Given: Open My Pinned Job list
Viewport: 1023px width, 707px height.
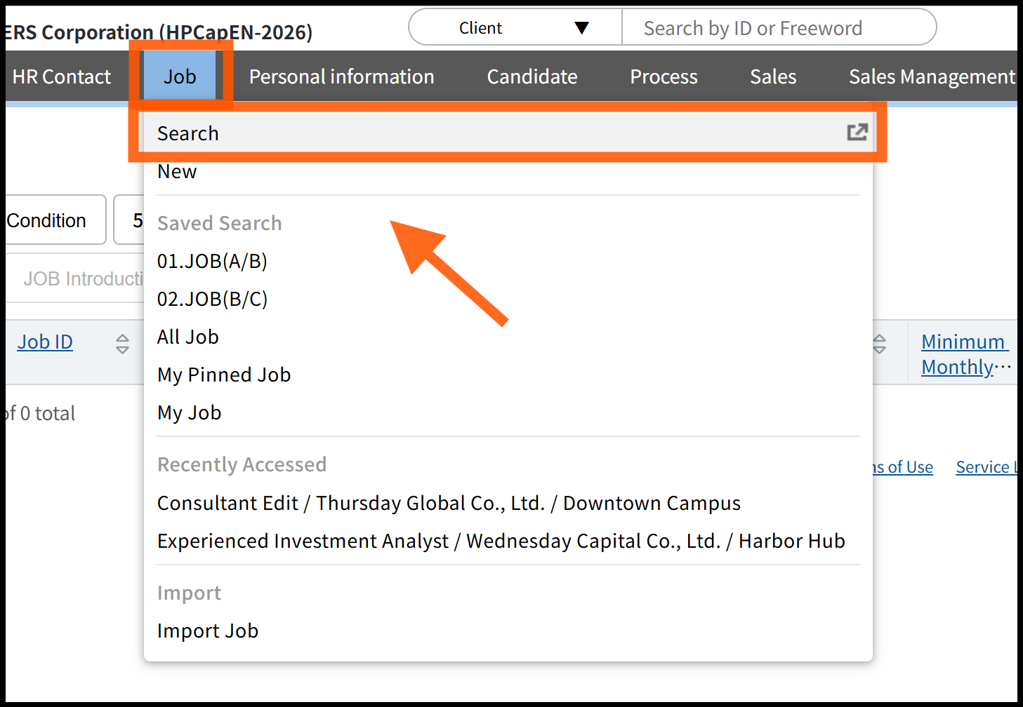Looking at the screenshot, I should [x=224, y=375].
